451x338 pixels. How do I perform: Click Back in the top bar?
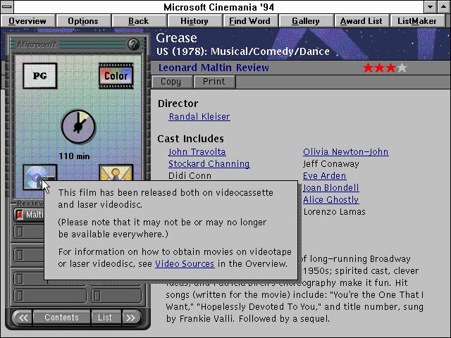[x=139, y=21]
